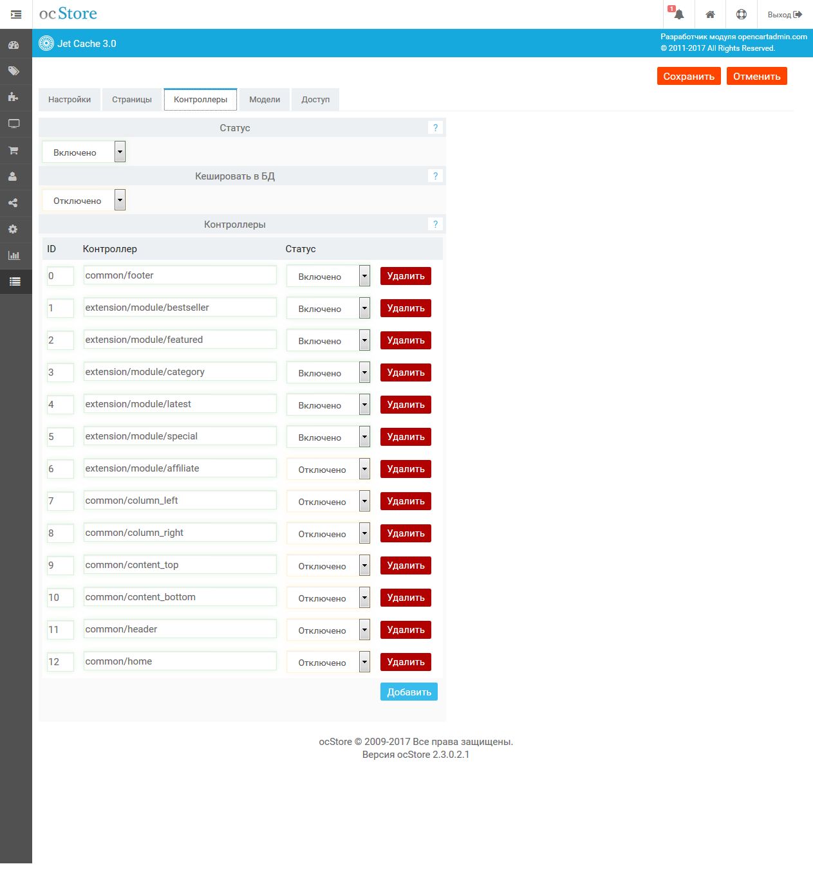
Task: Open status dropdown for extension/module/bestseller
Action: (x=328, y=308)
